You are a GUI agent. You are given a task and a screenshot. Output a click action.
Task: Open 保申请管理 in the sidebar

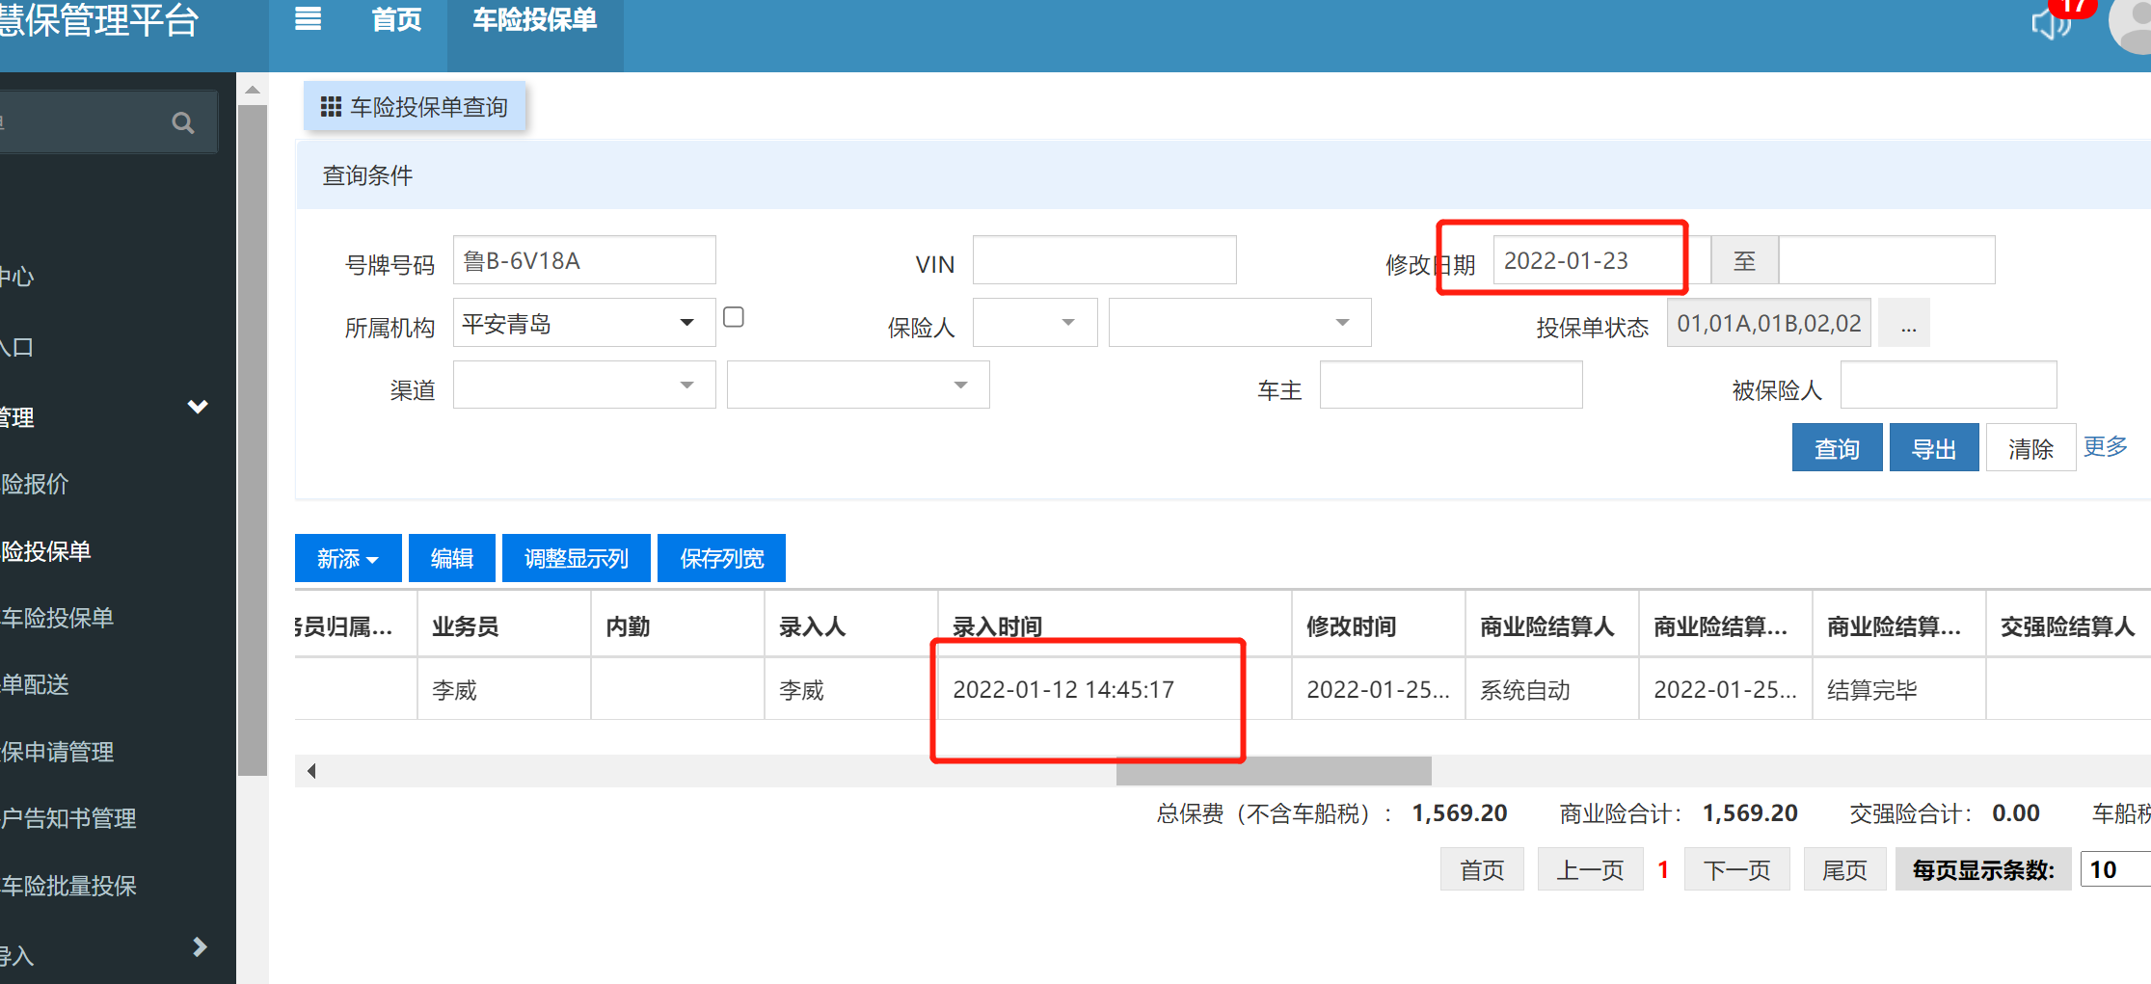[x=57, y=752]
